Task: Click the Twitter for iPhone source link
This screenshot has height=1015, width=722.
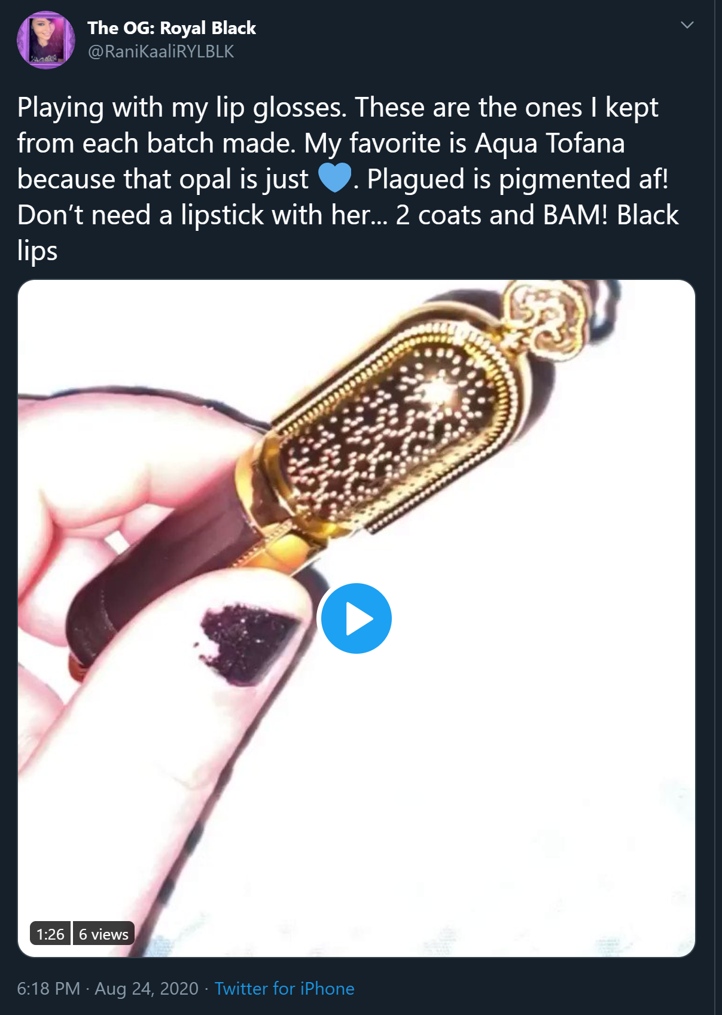Action: (x=284, y=988)
